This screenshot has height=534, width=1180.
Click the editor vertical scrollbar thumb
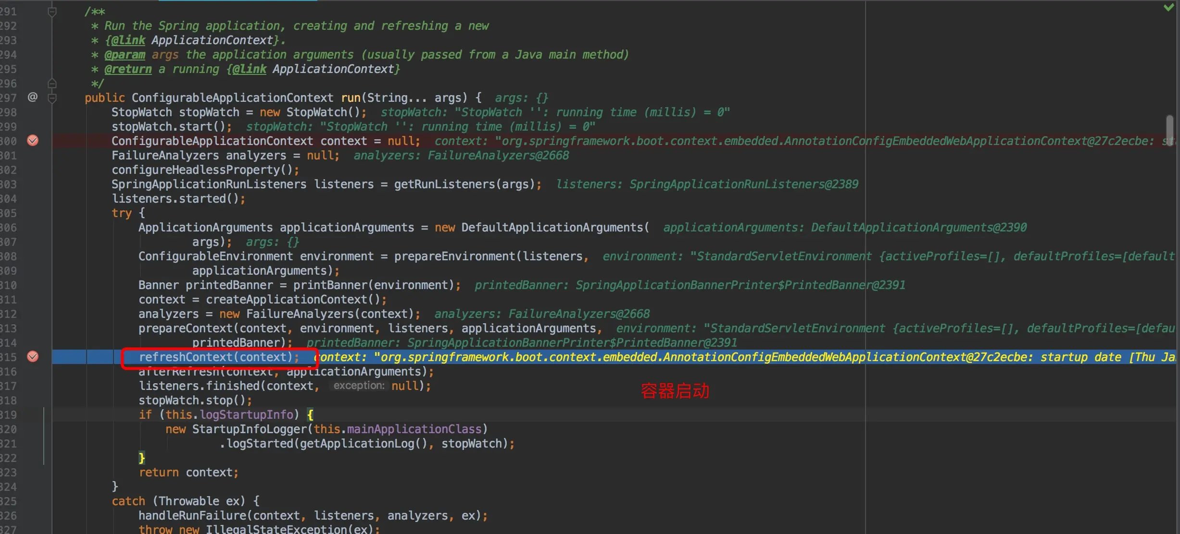[1169, 130]
